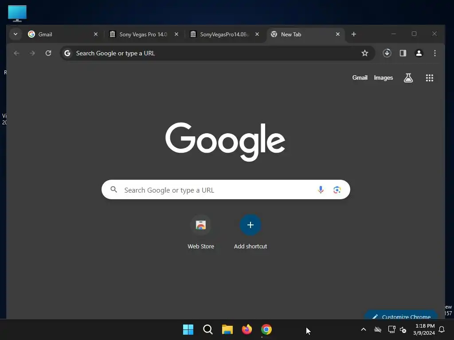This screenshot has height=340, width=454.
Task: Open Search Labs flask icon
Action: point(408,78)
